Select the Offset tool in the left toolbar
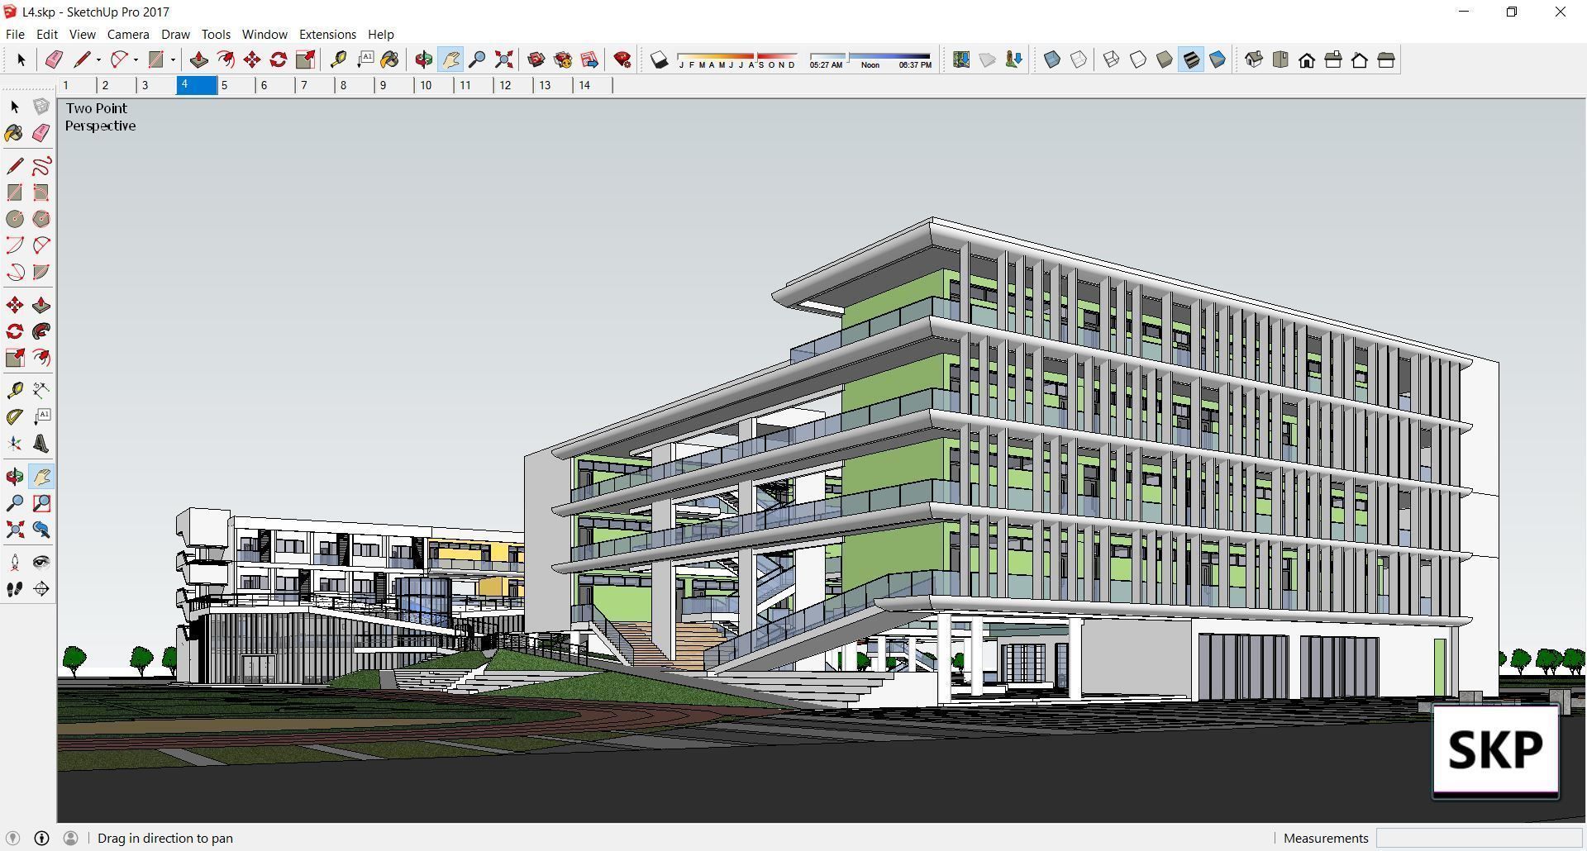This screenshot has height=851, width=1587. click(41, 358)
